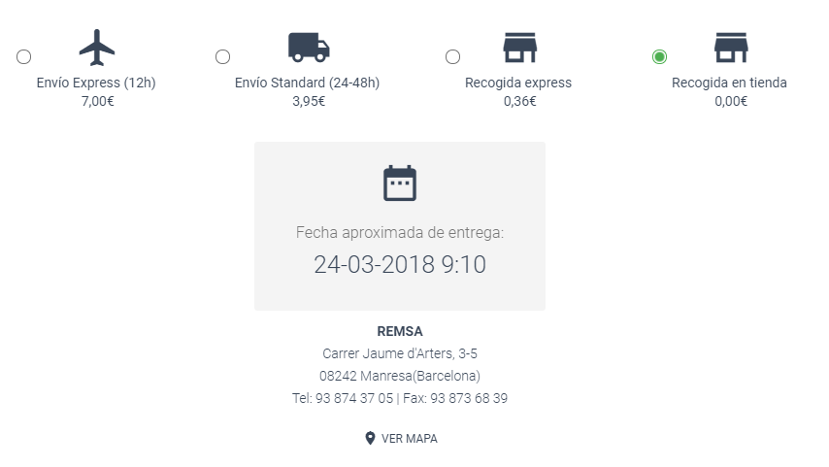Image resolution: width=829 pixels, height=467 pixels.
Task: Click the REMSA store name
Action: 400,331
